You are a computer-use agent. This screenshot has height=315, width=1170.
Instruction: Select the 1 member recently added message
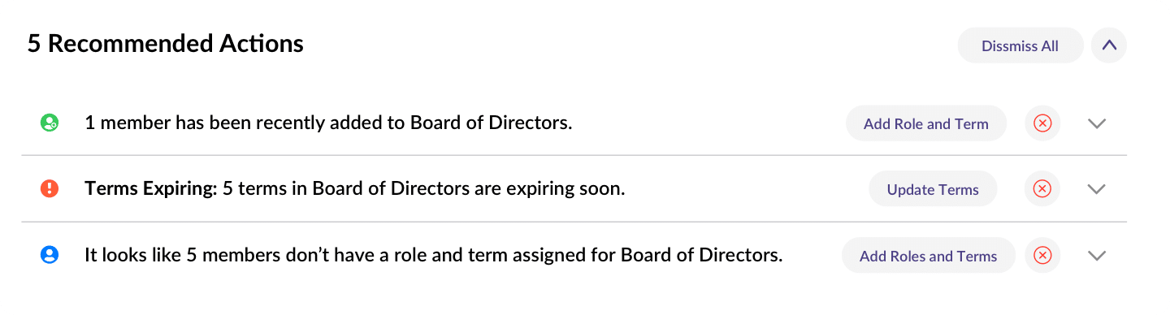328,123
